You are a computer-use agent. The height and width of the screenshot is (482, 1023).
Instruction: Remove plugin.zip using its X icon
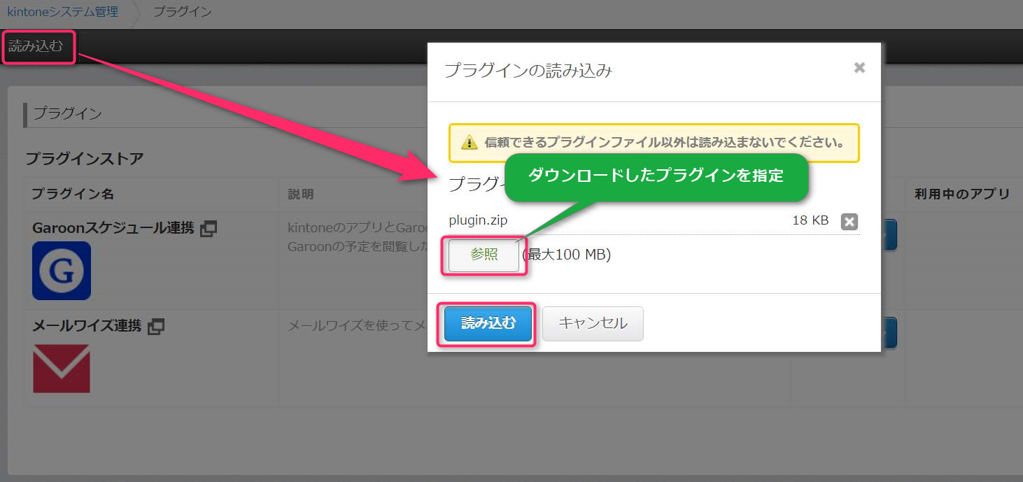tap(849, 222)
